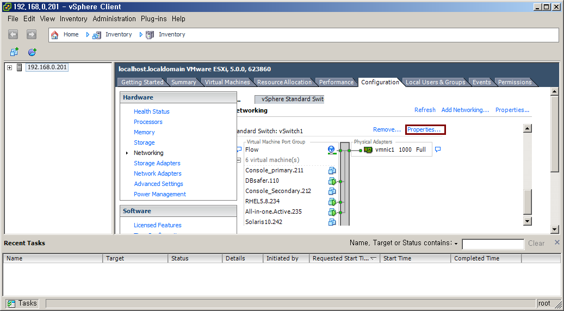Viewport: 564px width, 311px height.
Task: Open the Name, Target or Status filter dropdown
Action: [456, 244]
